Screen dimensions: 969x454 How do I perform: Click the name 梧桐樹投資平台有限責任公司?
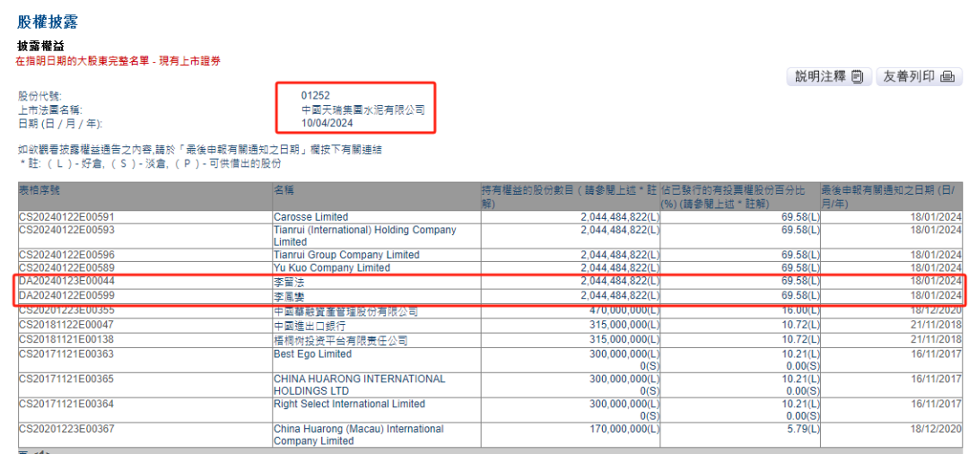(x=341, y=341)
